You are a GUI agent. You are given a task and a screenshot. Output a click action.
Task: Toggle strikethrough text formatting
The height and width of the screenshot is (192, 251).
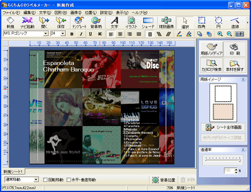point(100,34)
